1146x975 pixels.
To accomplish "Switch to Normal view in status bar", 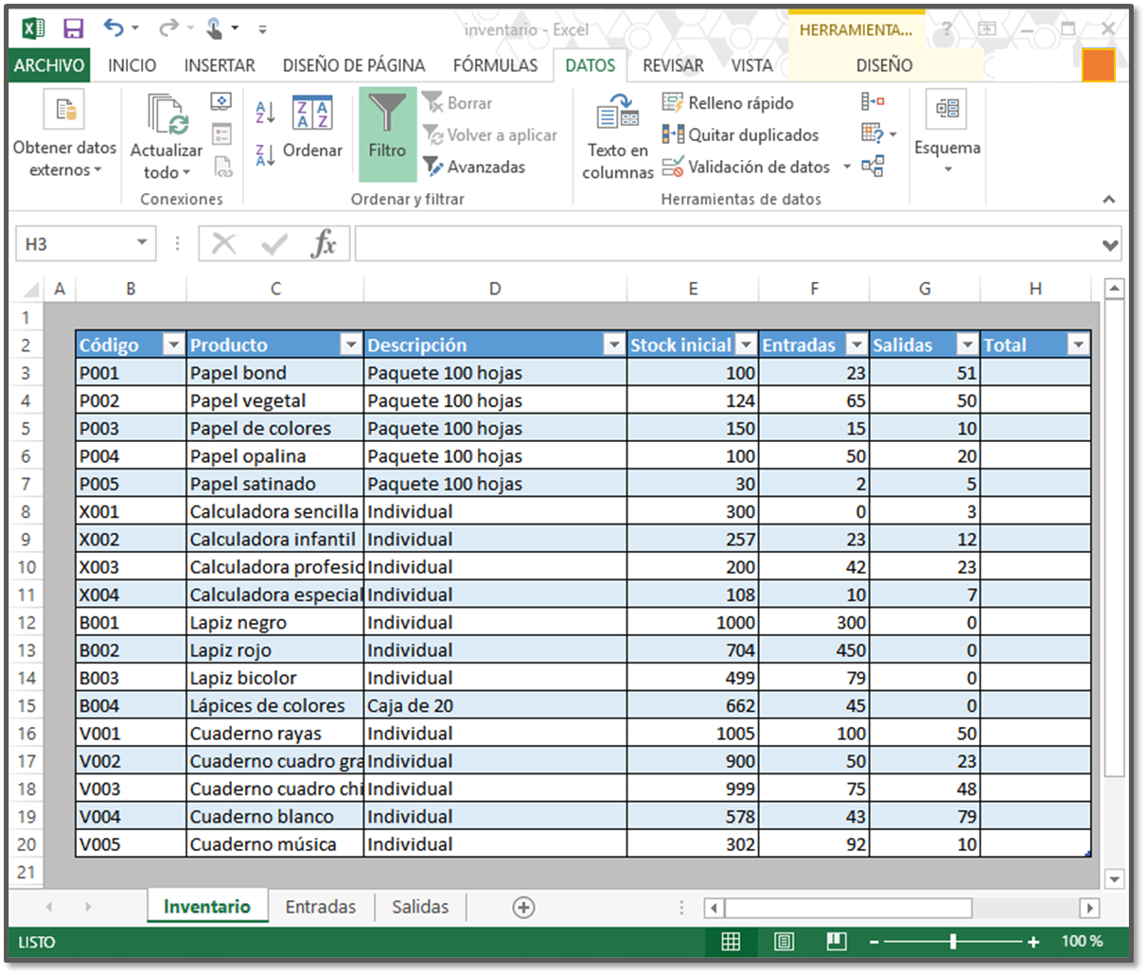I will click(x=731, y=942).
